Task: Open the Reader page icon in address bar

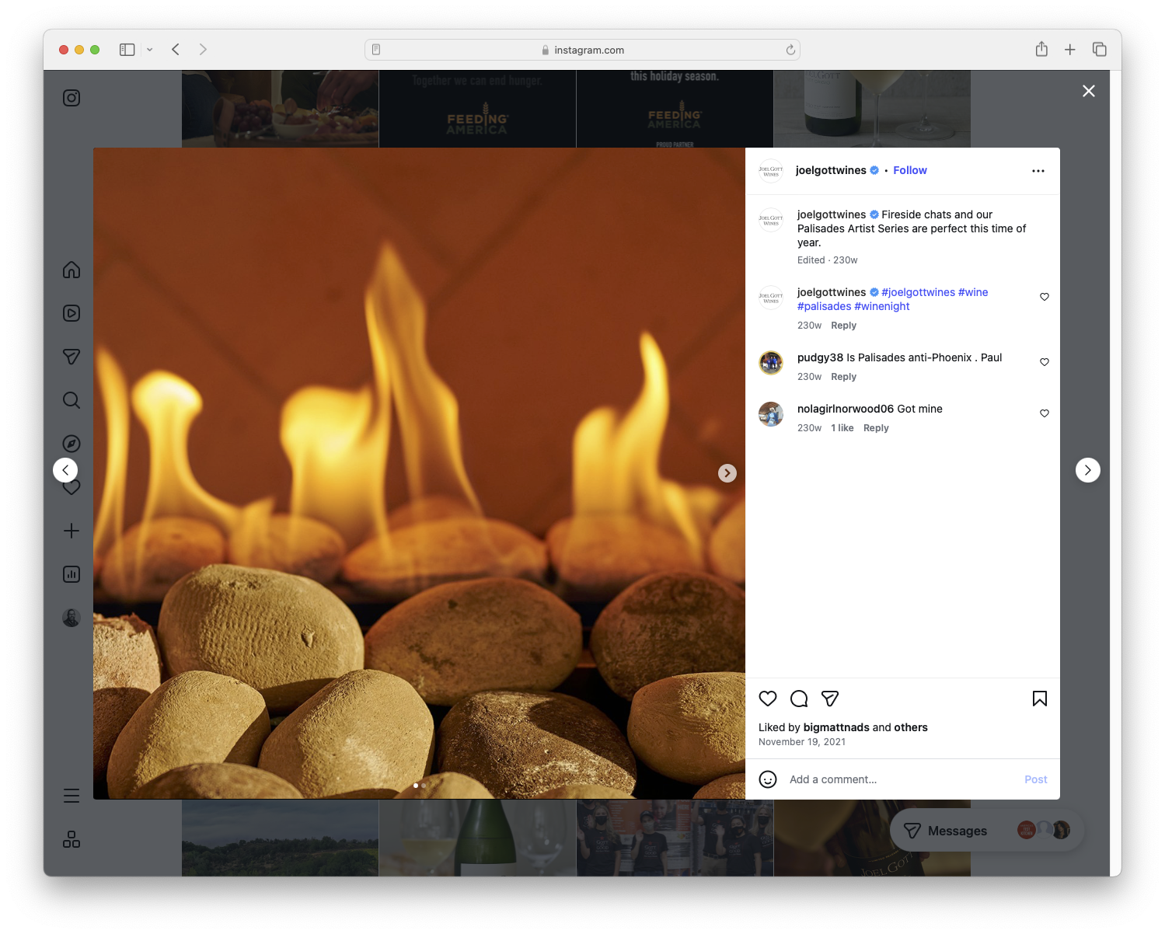Action: point(376,50)
